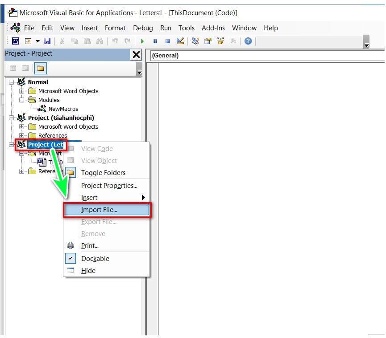Select highlighted Project (Let tree item
Viewport: 386px width, 338px height.
tap(46, 144)
